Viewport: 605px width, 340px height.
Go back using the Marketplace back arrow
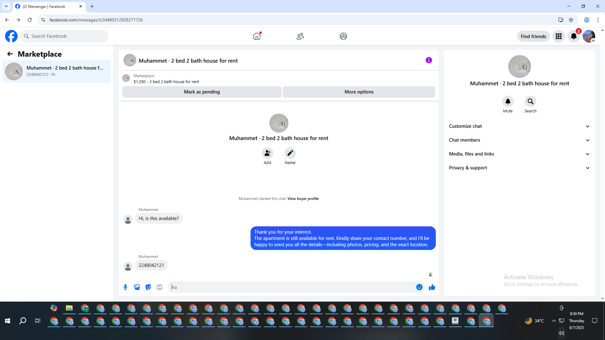[10, 54]
